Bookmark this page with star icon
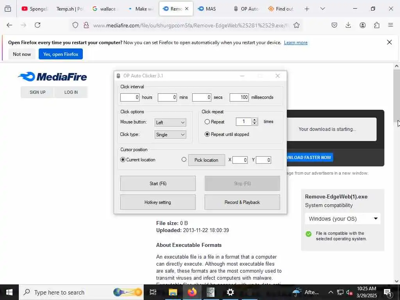 point(296,25)
